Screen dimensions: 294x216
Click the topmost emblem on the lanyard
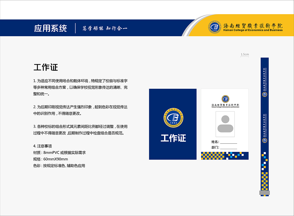pyautogui.click(x=265, y=94)
